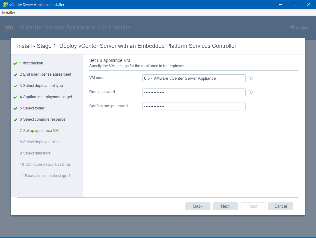Open the Installer menu

coord(9,13)
